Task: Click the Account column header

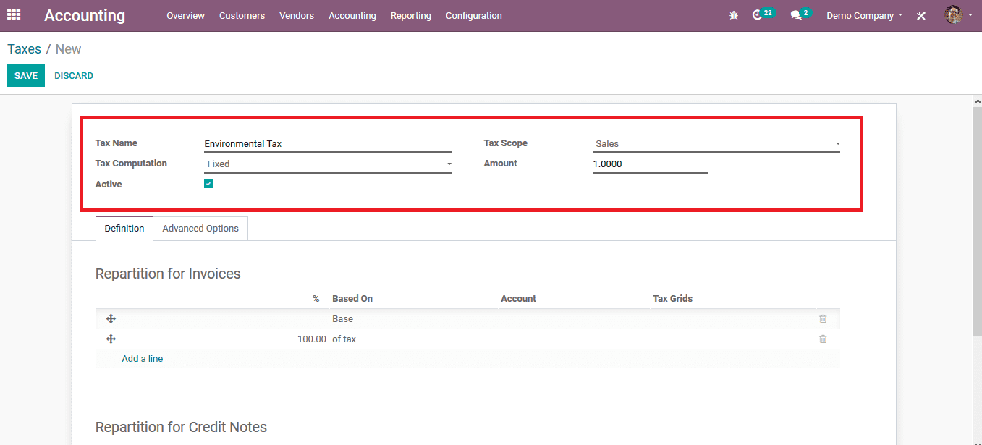Action: pyautogui.click(x=518, y=298)
